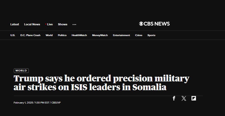Open the HealthWatch section

(x=79, y=35)
